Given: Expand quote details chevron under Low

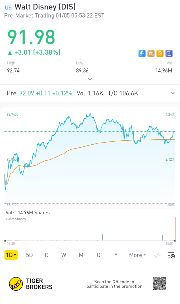Looking at the screenshot, I should click(90, 79).
